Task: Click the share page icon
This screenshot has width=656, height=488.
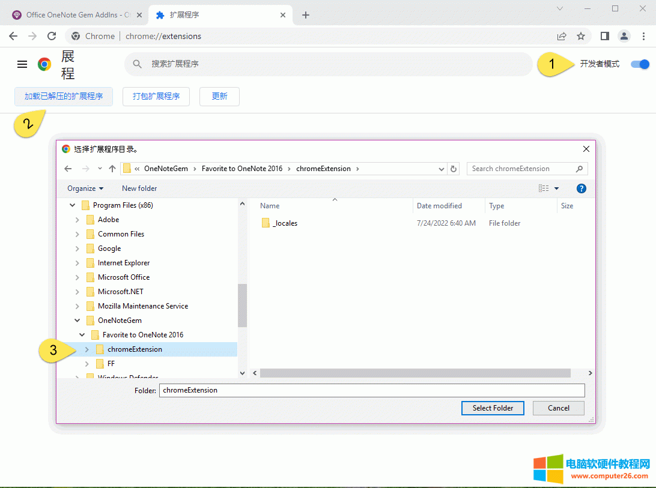Action: (x=562, y=36)
